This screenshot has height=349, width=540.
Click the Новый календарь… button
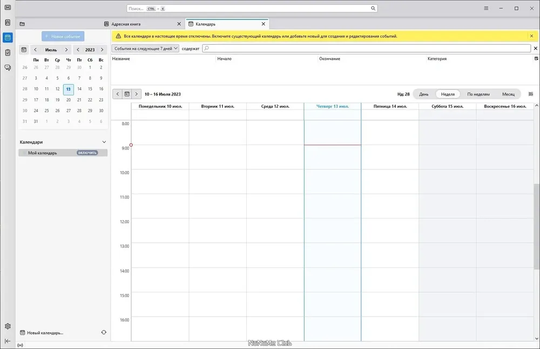pos(42,333)
